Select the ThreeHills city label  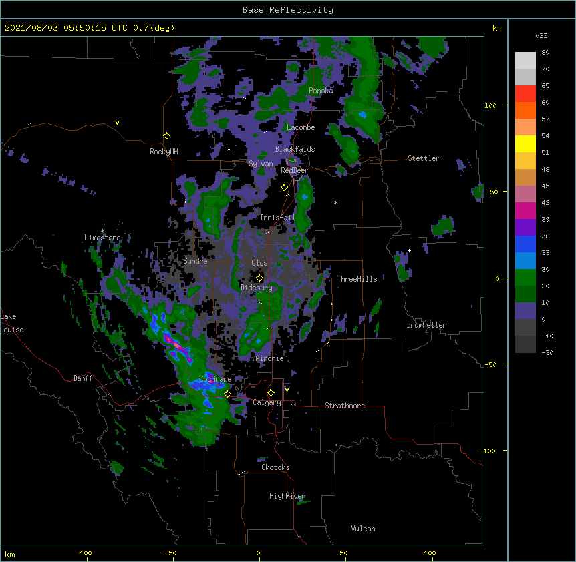357,279
